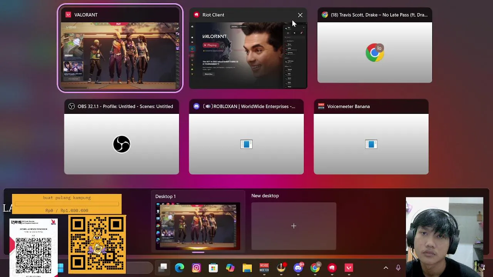Image resolution: width=493 pixels, height=277 pixels.
Task: Open Riot Client from the taskbar
Action: [332, 267]
